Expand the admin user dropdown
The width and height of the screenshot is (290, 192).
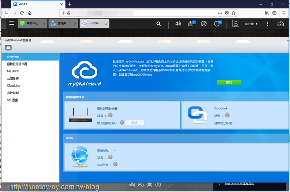coord(251,24)
